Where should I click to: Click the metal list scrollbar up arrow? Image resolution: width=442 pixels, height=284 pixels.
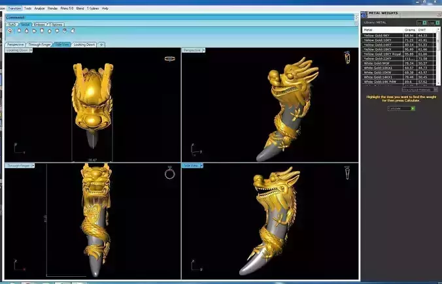pyautogui.click(x=438, y=29)
